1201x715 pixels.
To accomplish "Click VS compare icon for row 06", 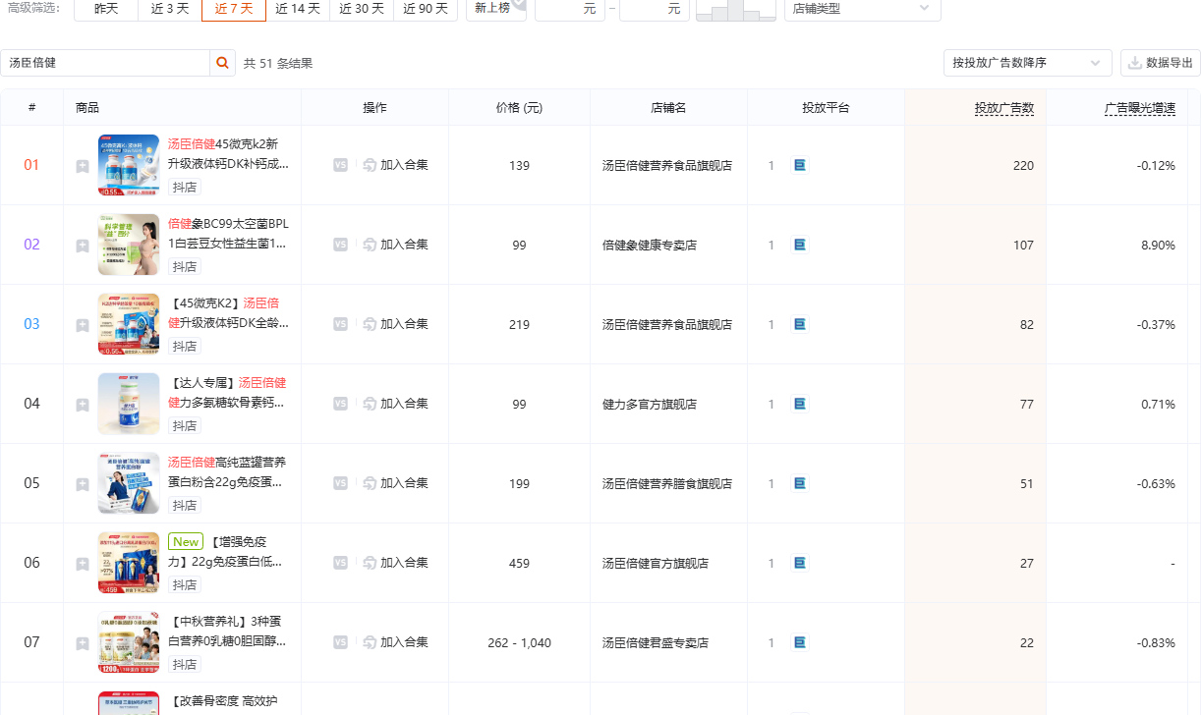I will pyautogui.click(x=340, y=563).
